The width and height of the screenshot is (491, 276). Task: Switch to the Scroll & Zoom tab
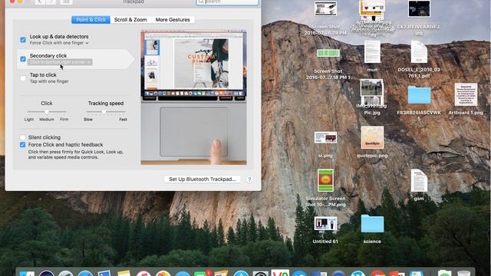point(130,20)
